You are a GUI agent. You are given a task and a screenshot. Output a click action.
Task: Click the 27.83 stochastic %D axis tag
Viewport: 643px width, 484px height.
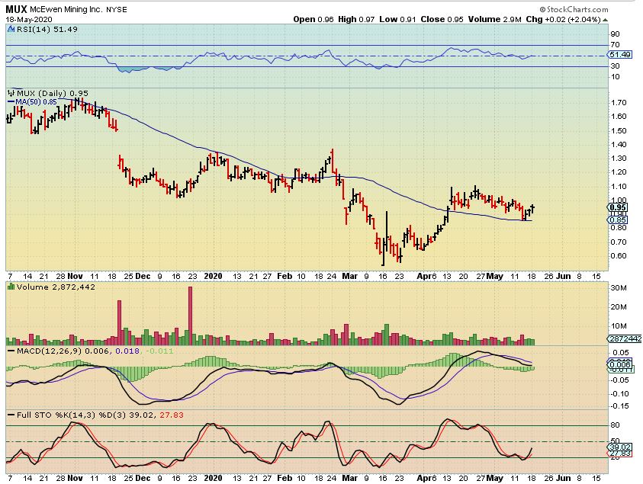pyautogui.click(x=620, y=454)
